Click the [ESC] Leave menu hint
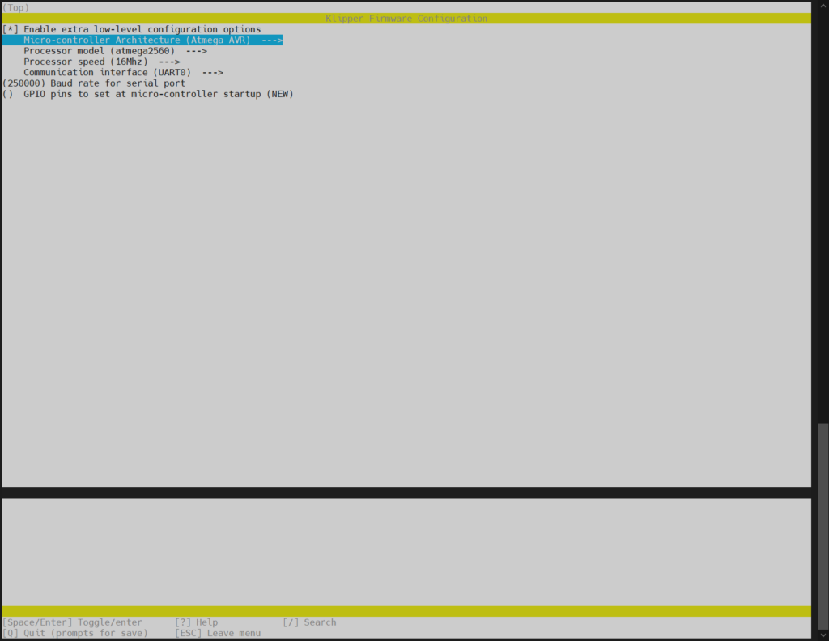 pos(218,633)
